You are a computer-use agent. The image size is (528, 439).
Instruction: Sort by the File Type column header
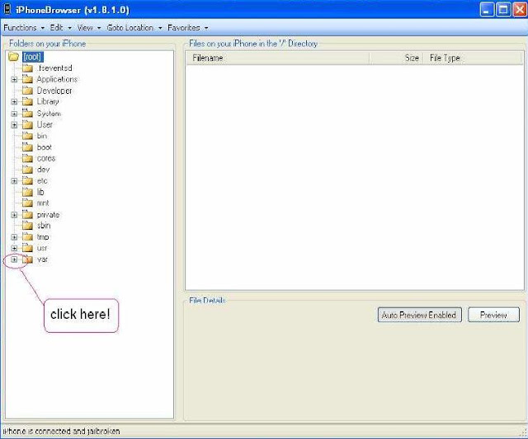(x=473, y=58)
